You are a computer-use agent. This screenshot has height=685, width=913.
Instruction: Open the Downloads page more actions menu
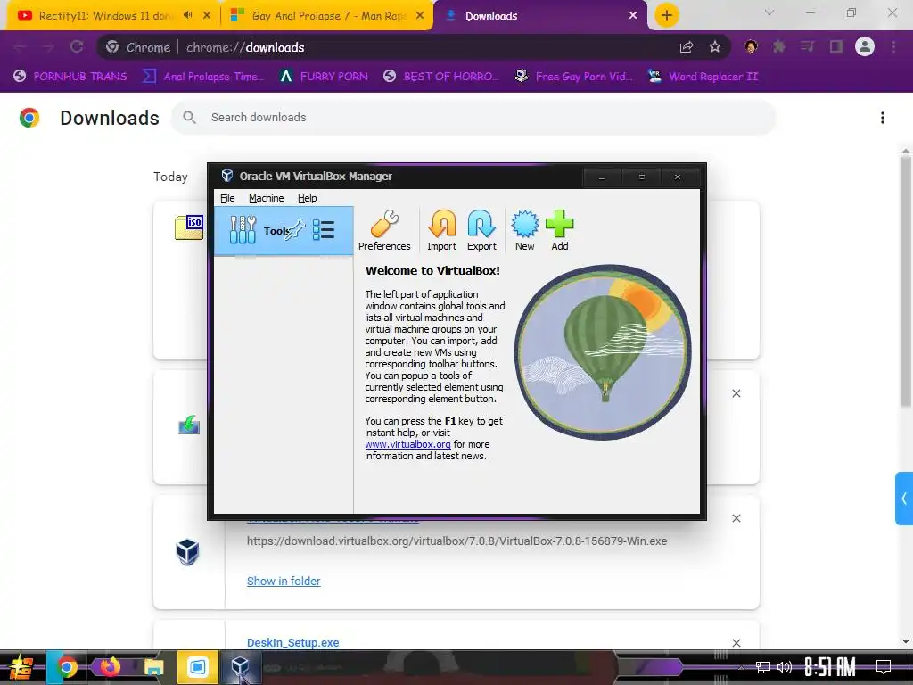pos(883,118)
